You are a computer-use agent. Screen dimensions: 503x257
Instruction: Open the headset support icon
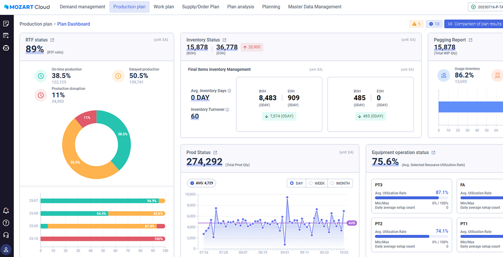pyautogui.click(x=6, y=235)
